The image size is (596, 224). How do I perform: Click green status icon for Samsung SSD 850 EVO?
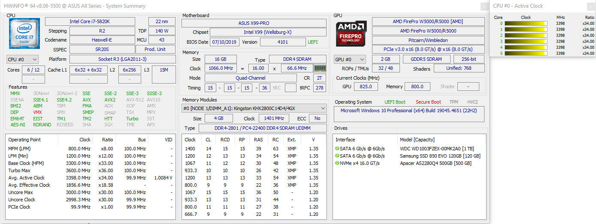[x=337, y=156]
